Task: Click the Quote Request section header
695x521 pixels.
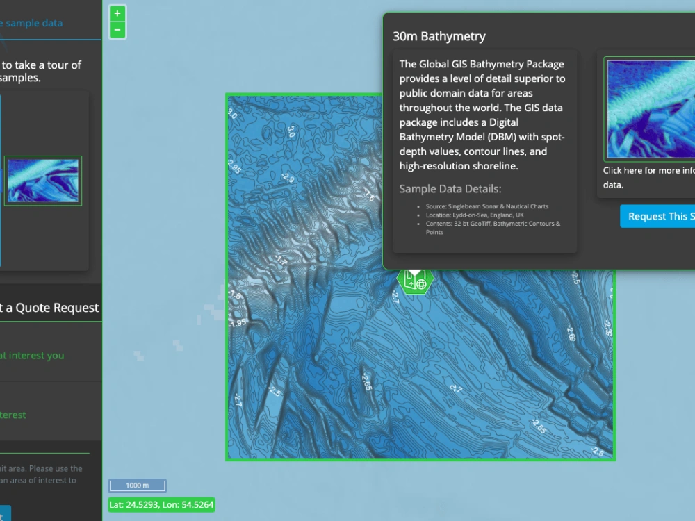Action: pyautogui.click(x=49, y=308)
